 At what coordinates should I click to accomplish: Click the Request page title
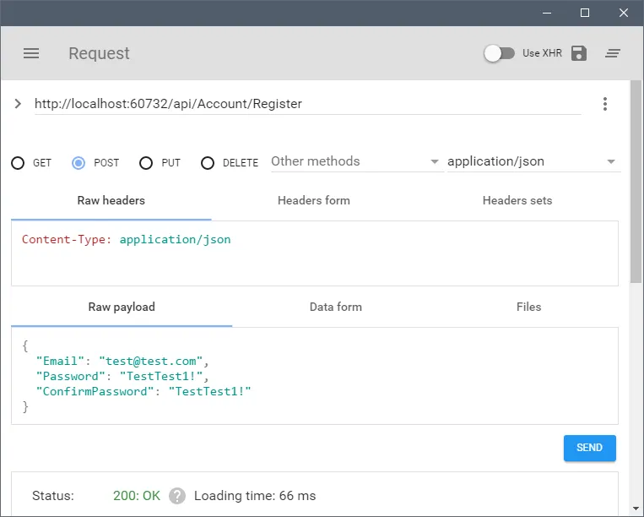[x=99, y=53]
